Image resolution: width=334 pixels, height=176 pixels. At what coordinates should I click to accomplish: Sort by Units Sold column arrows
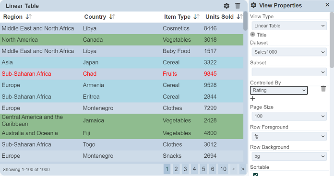pyautogui.click(x=239, y=17)
